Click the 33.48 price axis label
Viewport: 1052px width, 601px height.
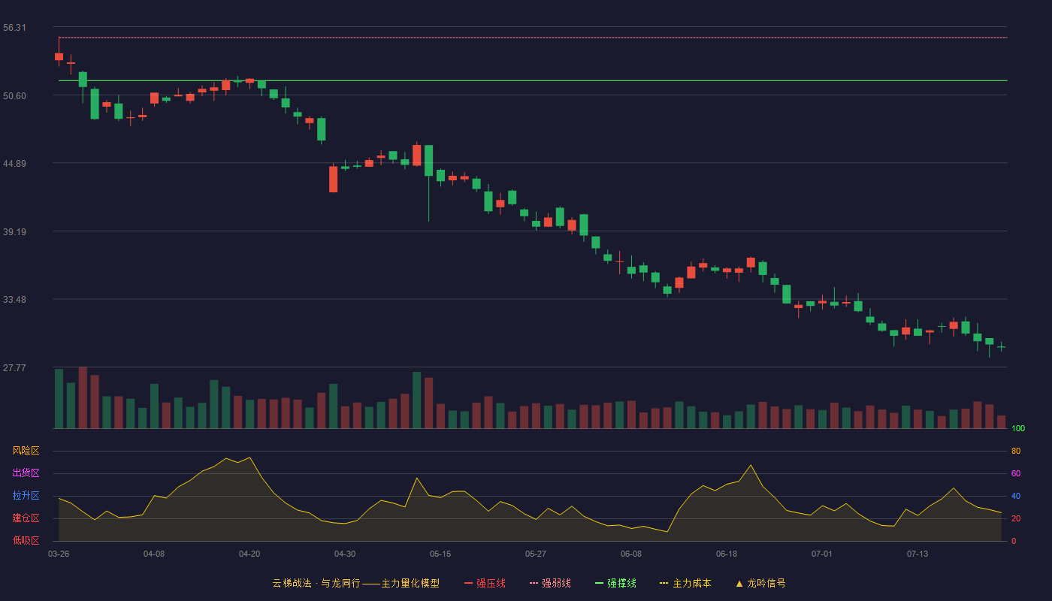14,300
